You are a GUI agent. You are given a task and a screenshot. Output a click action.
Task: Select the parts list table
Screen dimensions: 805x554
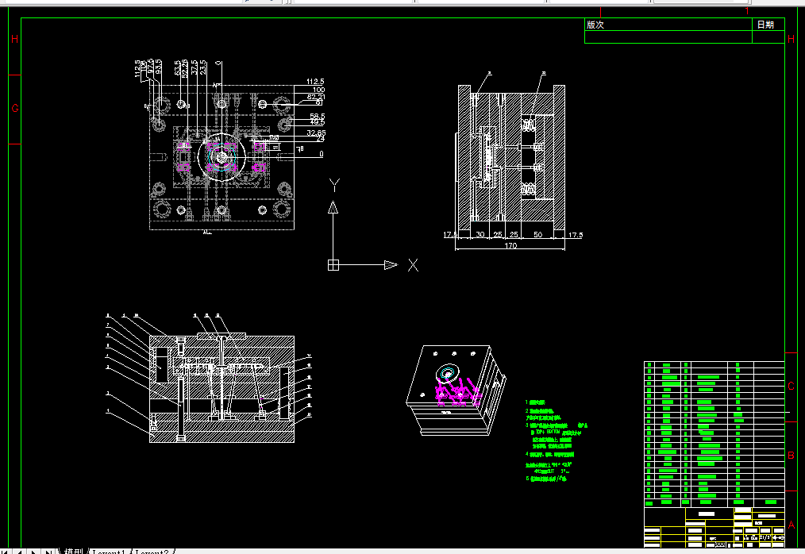click(714, 434)
